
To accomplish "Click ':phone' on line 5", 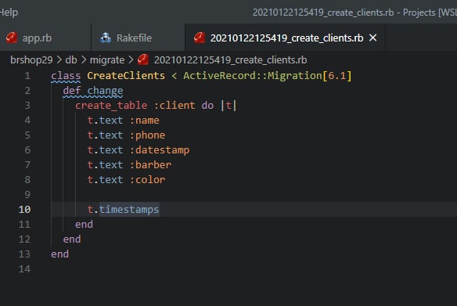I will pyautogui.click(x=147, y=135).
